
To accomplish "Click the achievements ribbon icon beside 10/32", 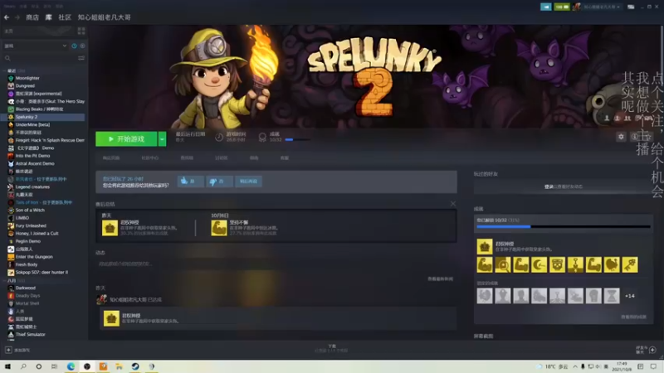I will pyautogui.click(x=262, y=137).
